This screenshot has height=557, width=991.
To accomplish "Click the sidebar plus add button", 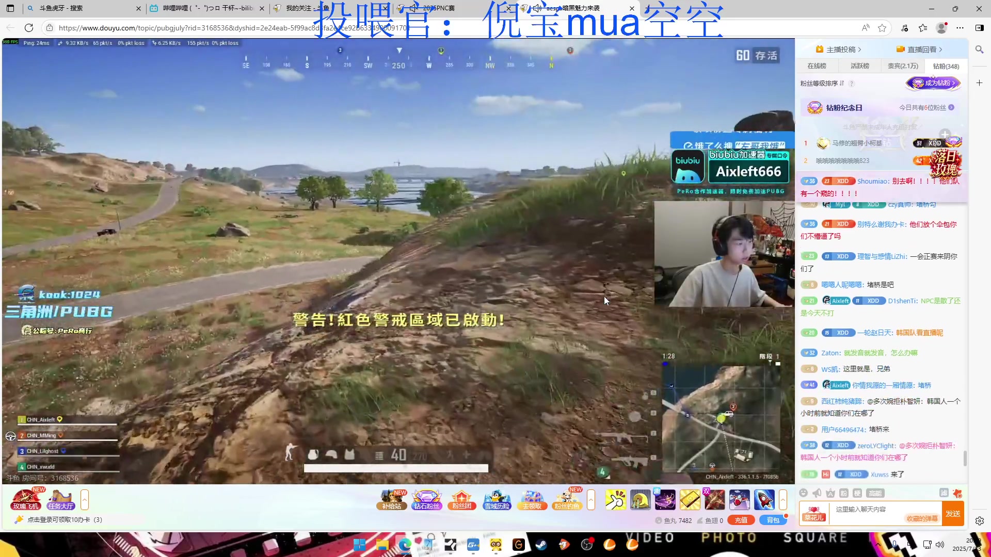I will 979,83.
